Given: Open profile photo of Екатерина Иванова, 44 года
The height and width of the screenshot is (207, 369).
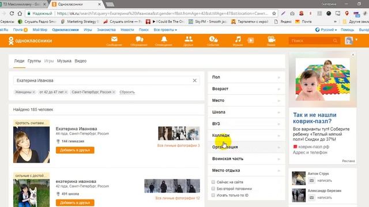Looking at the screenshot, I should click(x=32, y=145).
